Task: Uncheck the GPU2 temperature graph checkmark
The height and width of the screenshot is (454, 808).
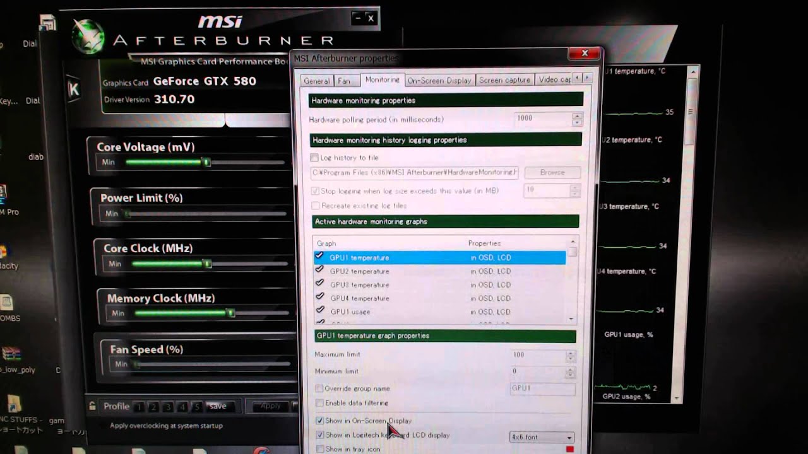Action: [319, 270]
